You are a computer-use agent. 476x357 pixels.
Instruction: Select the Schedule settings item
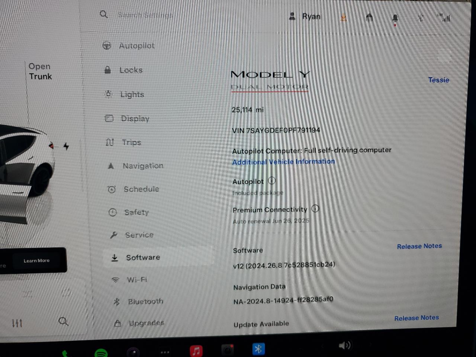tap(134, 189)
